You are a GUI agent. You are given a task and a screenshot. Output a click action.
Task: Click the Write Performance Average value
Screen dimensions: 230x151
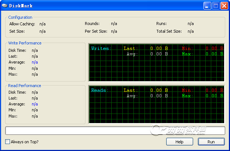pos(35,62)
